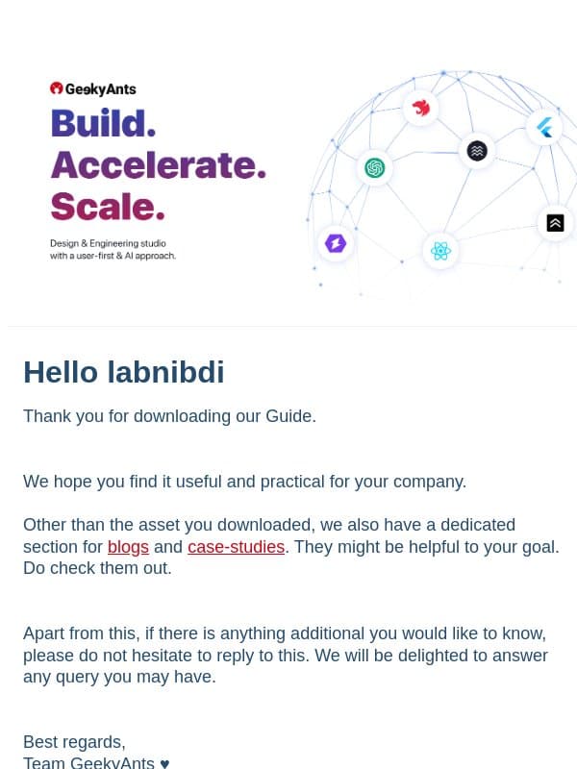Click the word Scale in banner
577x769 pixels.
coord(108,207)
